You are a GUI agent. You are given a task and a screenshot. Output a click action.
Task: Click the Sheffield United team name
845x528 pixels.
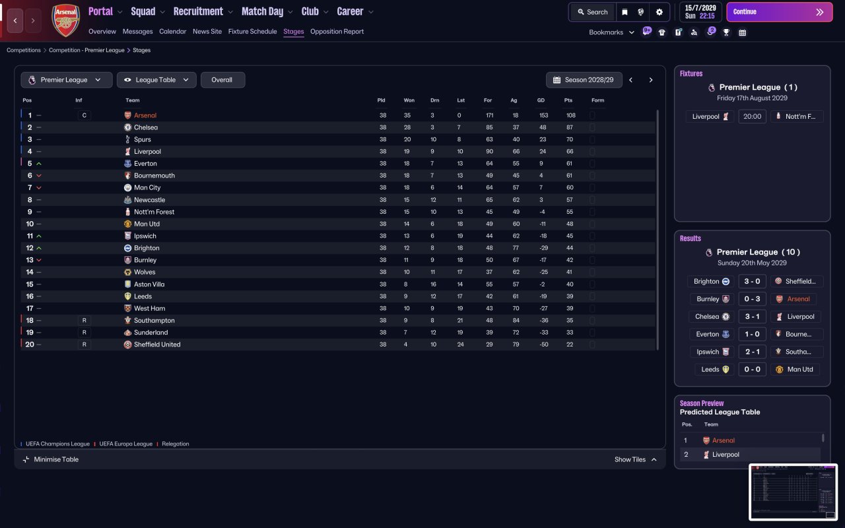(157, 345)
